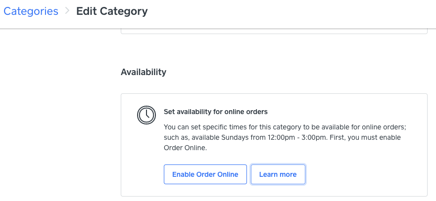Screen dimensions: 436x201
Task: Open the Learn more button
Action: (x=278, y=174)
